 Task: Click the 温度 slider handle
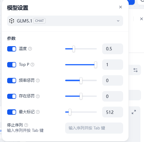tap(73, 49)
